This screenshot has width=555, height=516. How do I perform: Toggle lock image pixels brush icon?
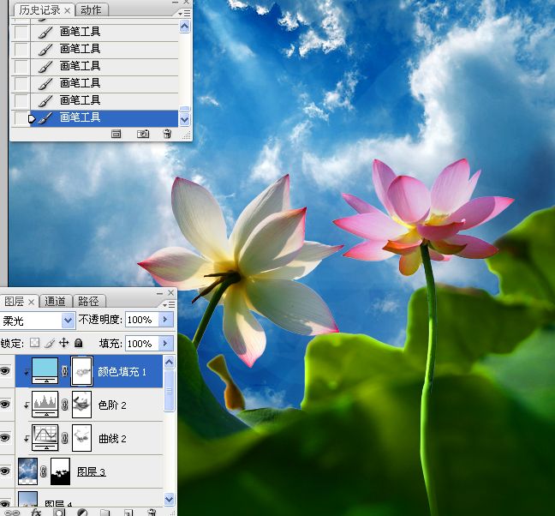tap(51, 343)
